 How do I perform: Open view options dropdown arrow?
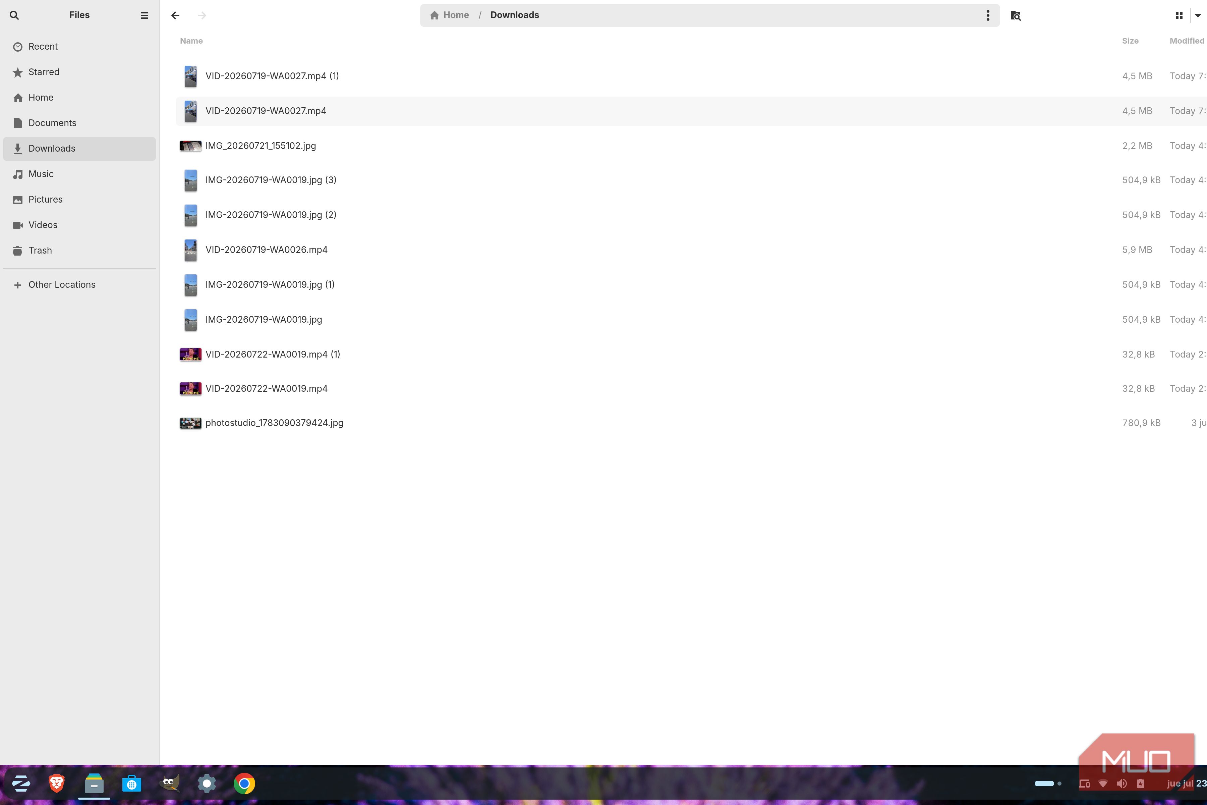(1198, 15)
